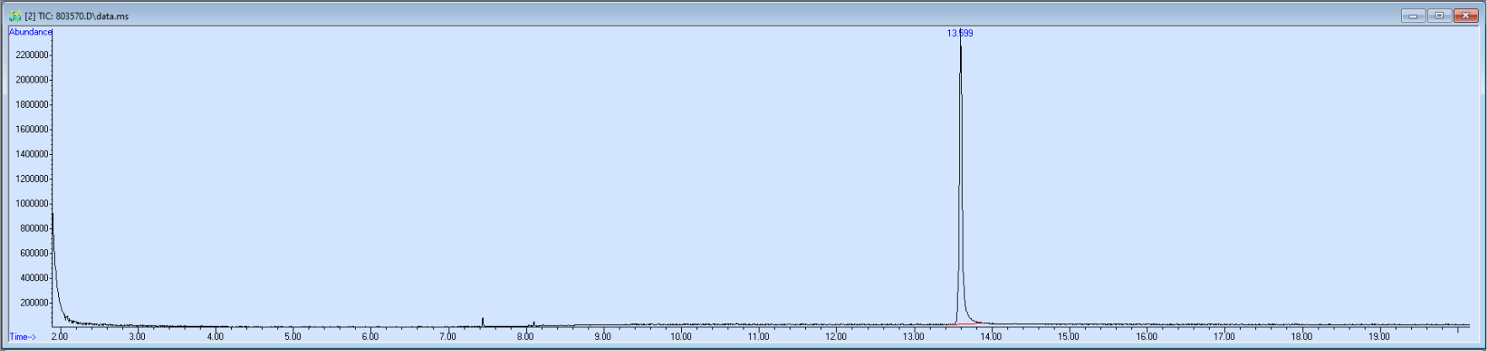Click the 200000 abundance tick label

pyautogui.click(x=34, y=303)
